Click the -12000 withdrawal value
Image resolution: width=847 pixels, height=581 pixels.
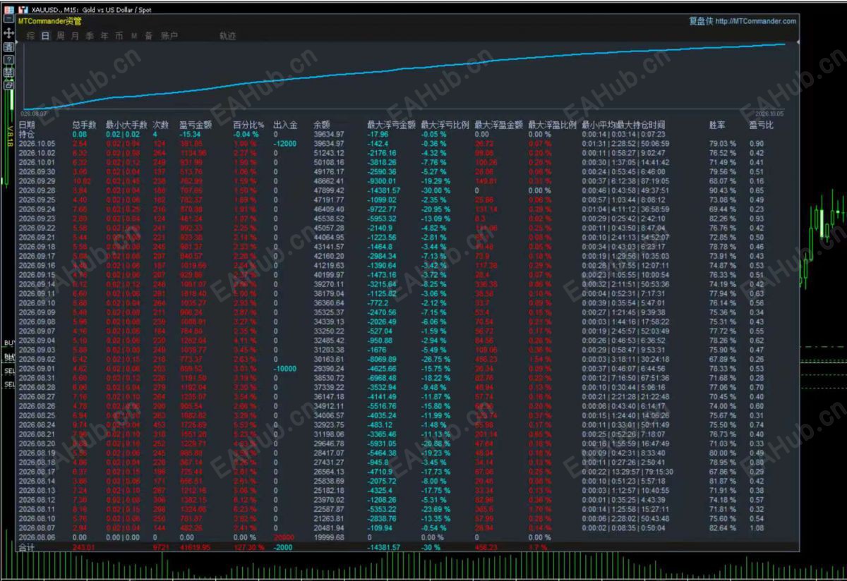286,143
